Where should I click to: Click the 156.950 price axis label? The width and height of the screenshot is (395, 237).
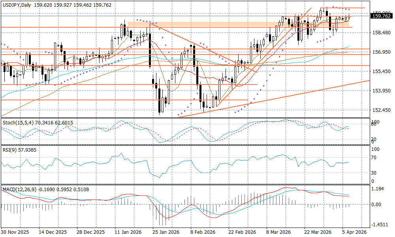381,52
